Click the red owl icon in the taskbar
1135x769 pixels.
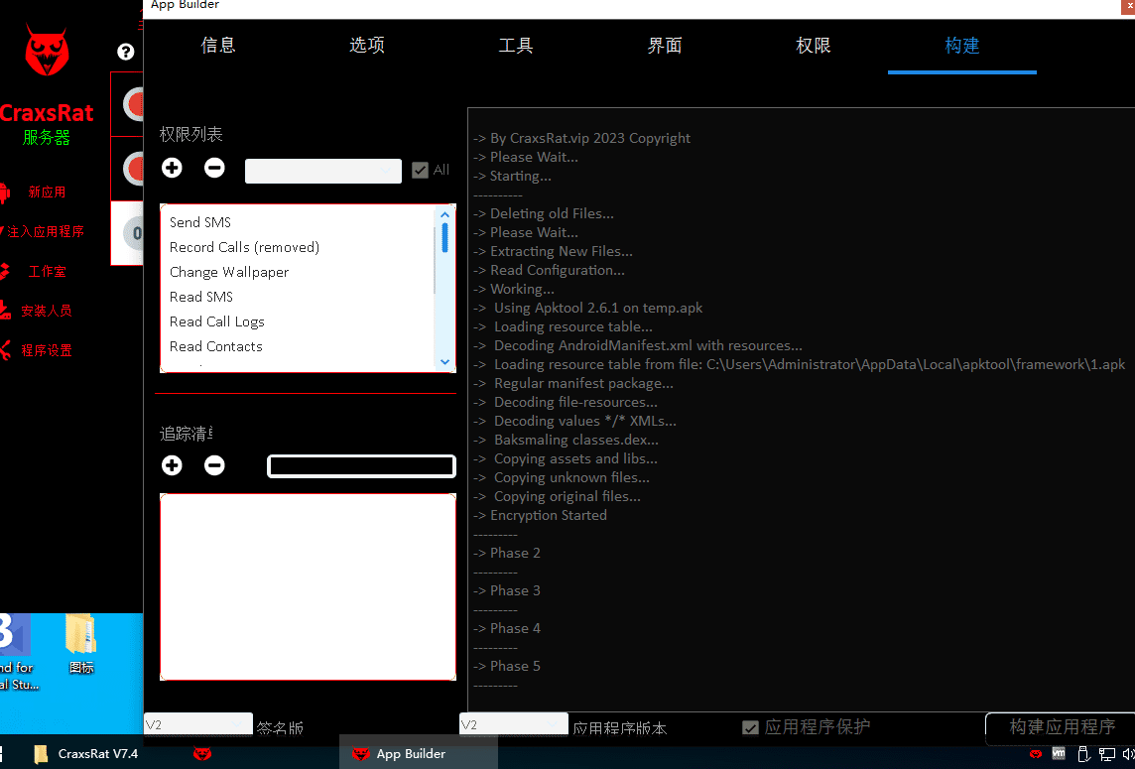(x=202, y=754)
